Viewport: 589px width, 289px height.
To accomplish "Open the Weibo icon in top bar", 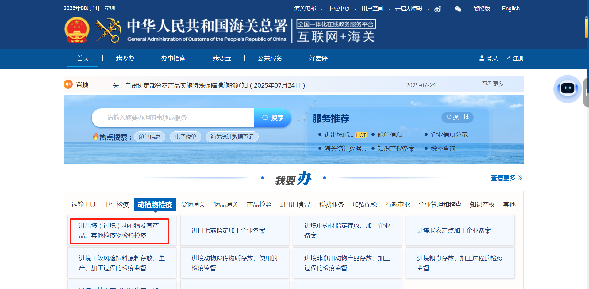I will [438, 9].
